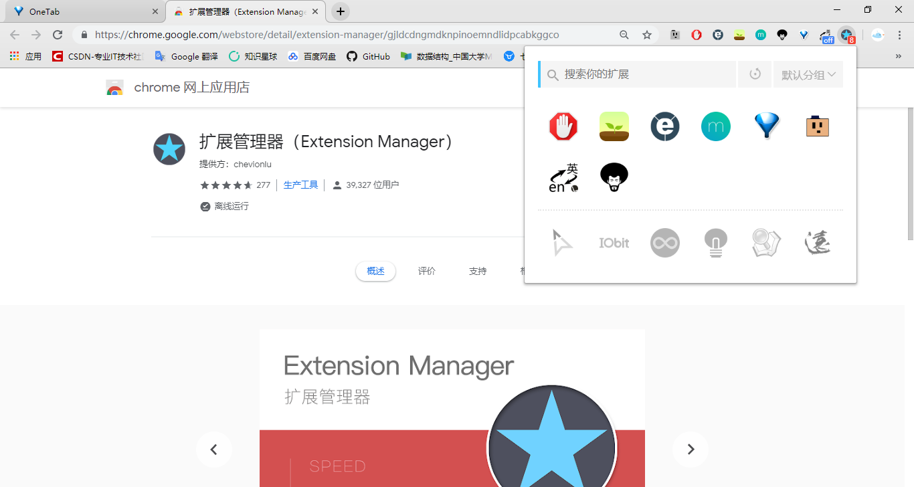Bookmark this page with the star icon
The height and width of the screenshot is (487, 914).
(647, 35)
